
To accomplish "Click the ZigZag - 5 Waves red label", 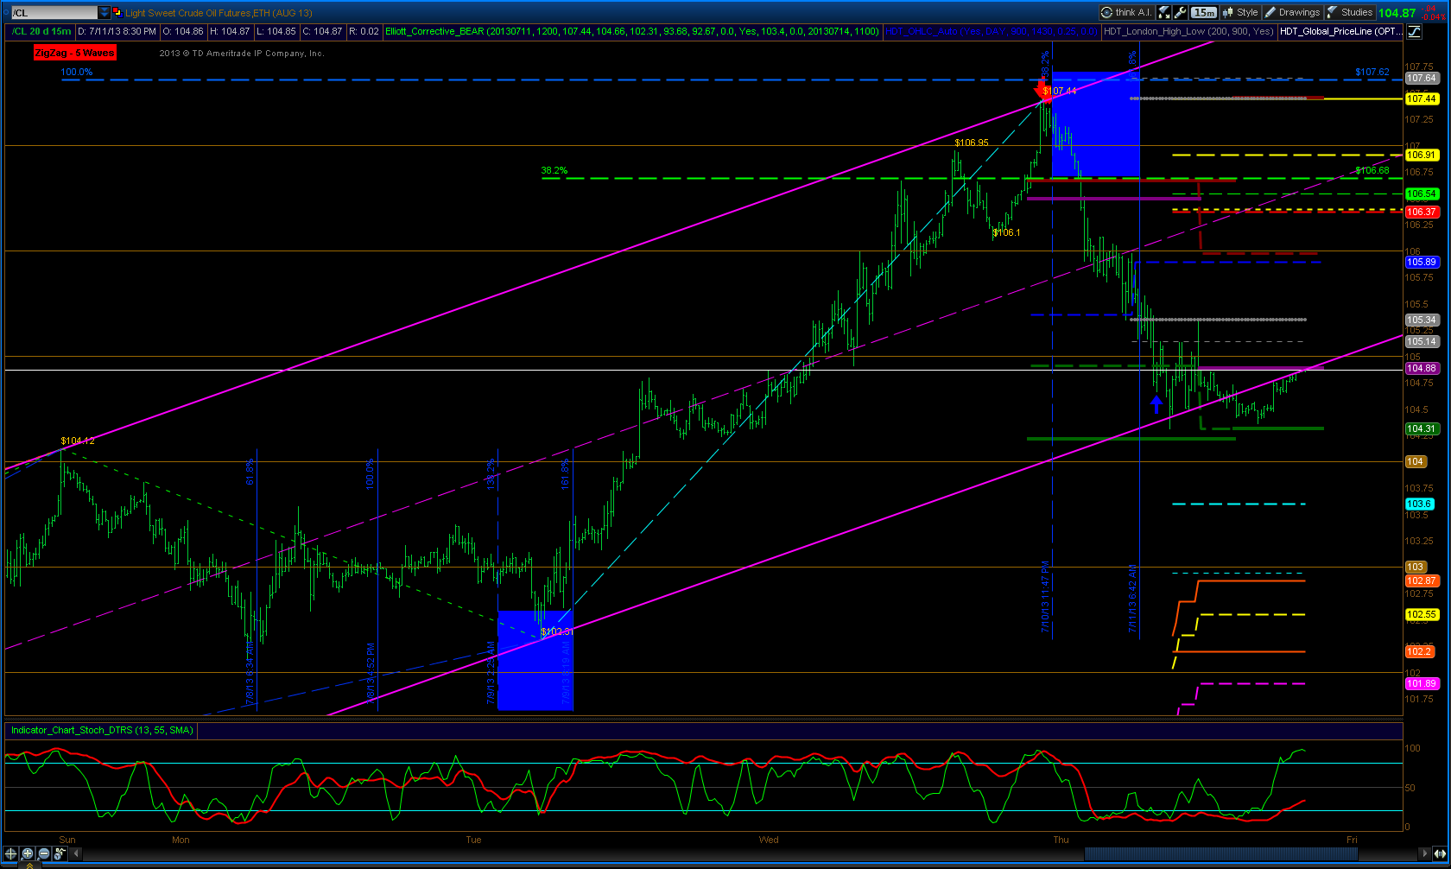I will point(74,53).
